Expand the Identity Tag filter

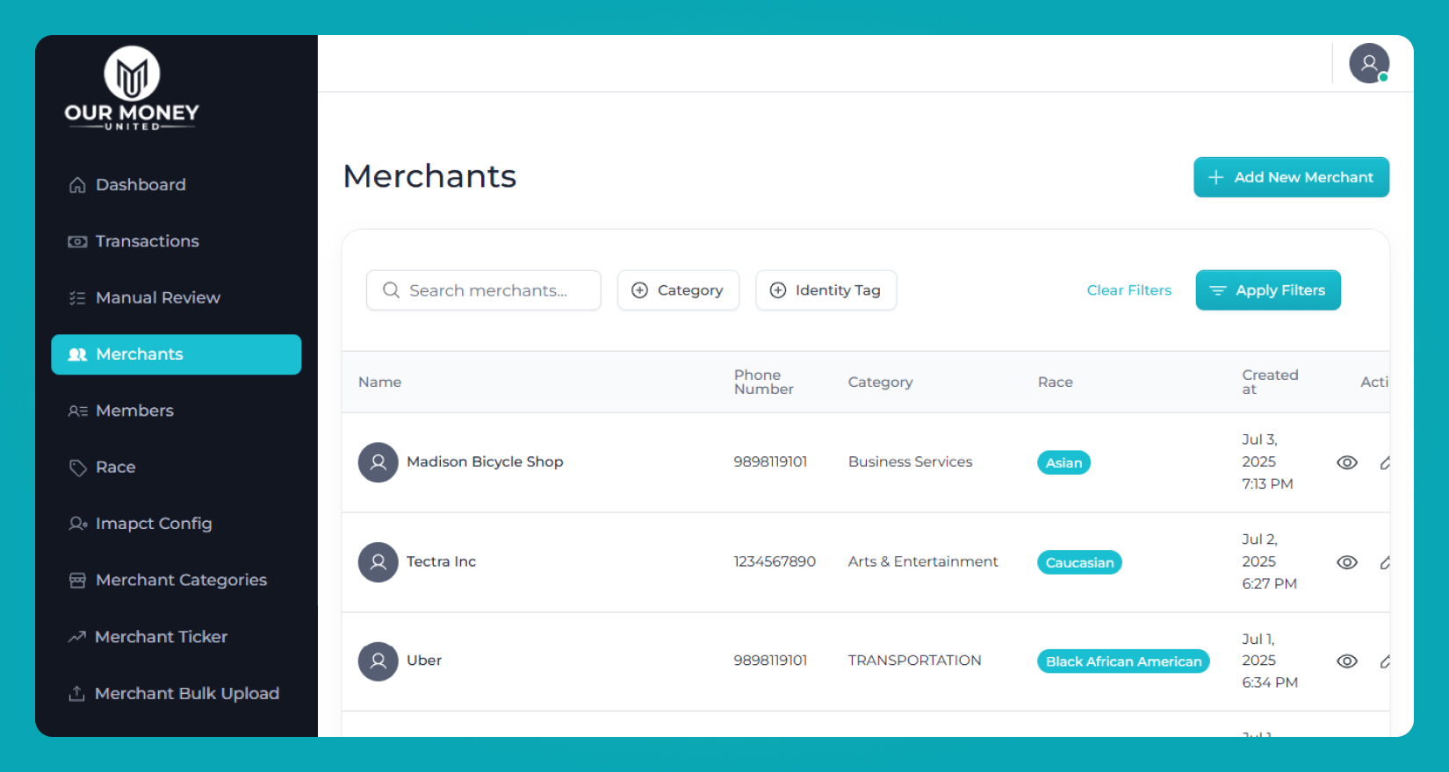pyautogui.click(x=825, y=290)
